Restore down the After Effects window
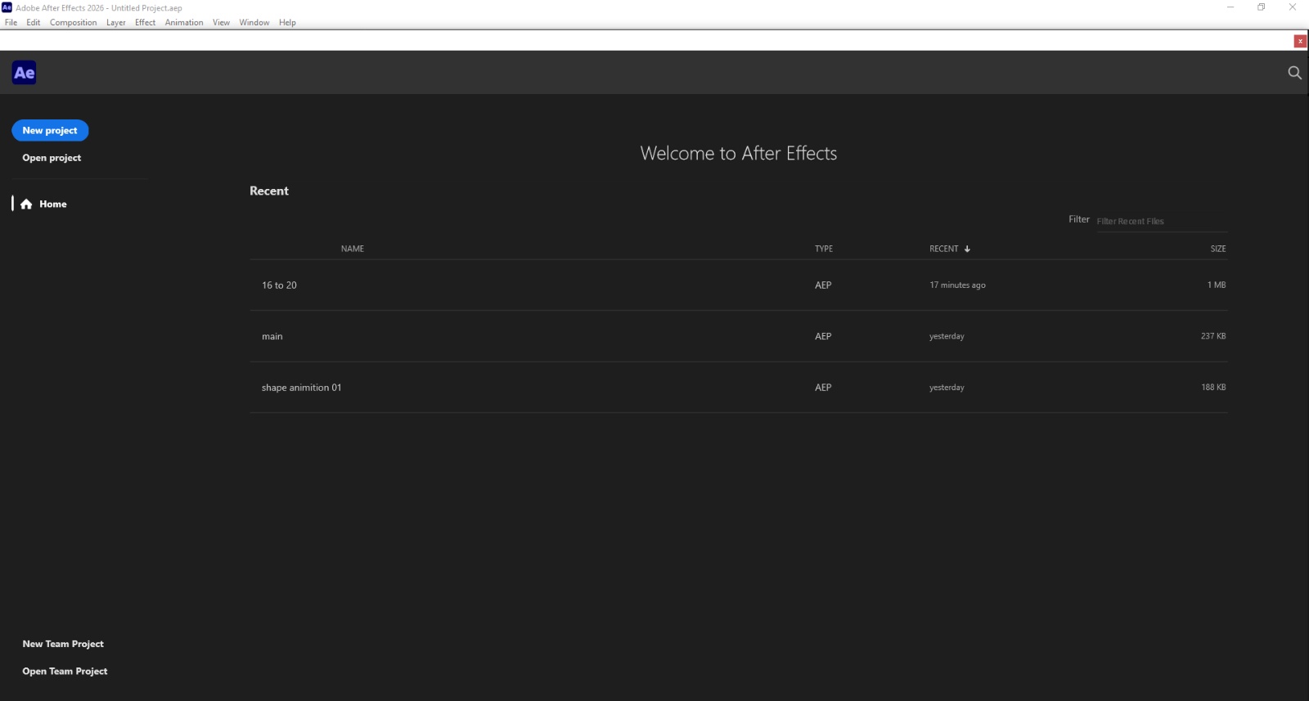This screenshot has width=1309, height=701. click(x=1262, y=7)
